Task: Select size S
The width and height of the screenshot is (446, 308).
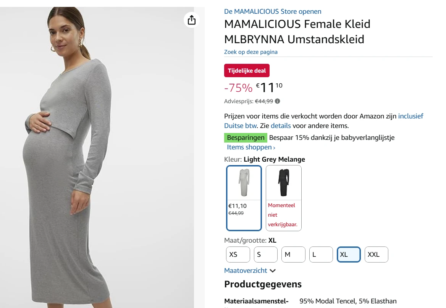Action: tap(265, 254)
